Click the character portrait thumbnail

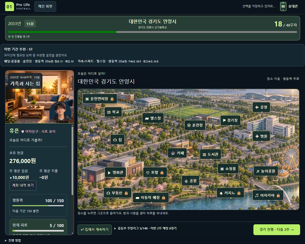pyautogui.click(x=60, y=112)
